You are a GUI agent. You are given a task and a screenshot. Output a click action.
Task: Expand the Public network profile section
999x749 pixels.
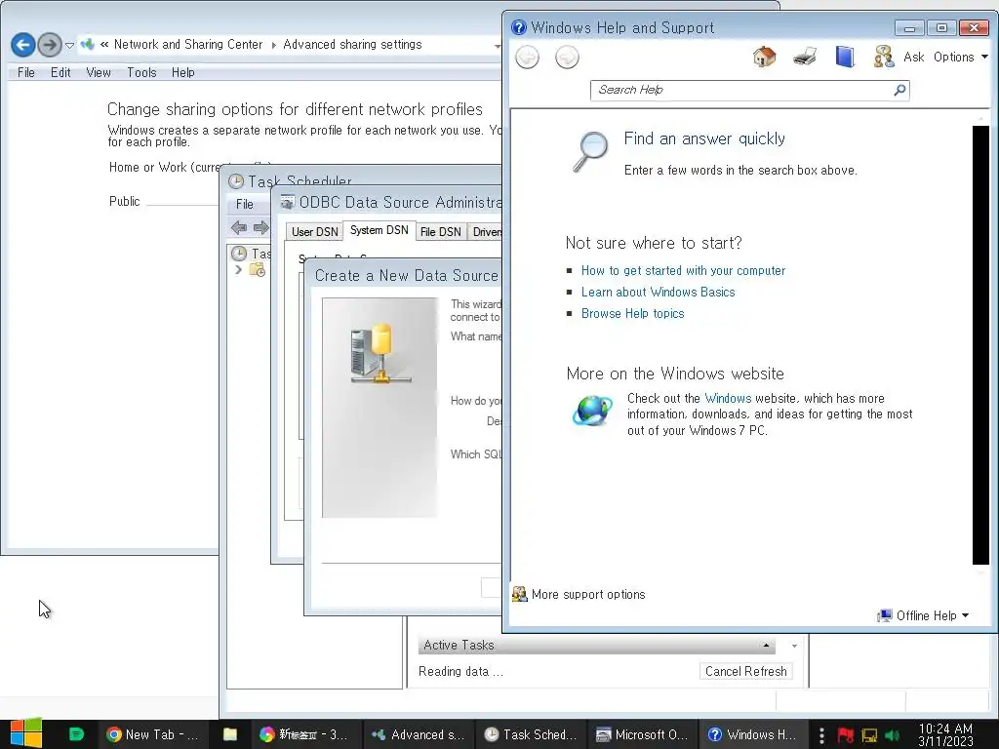coord(124,201)
